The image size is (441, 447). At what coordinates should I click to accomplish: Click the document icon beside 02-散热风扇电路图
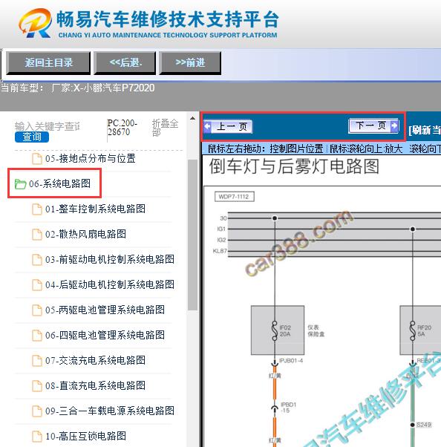tap(37, 235)
